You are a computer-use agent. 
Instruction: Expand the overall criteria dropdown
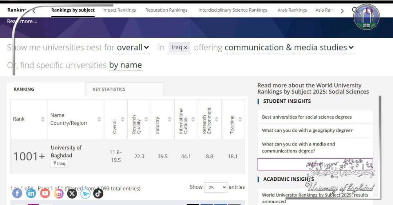pos(133,48)
